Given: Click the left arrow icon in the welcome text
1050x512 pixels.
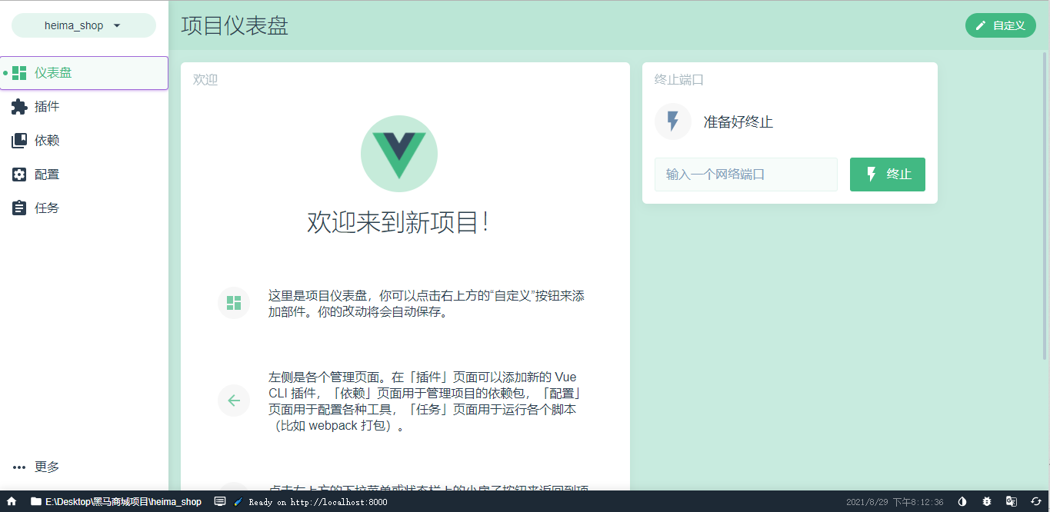Looking at the screenshot, I should click(x=234, y=401).
